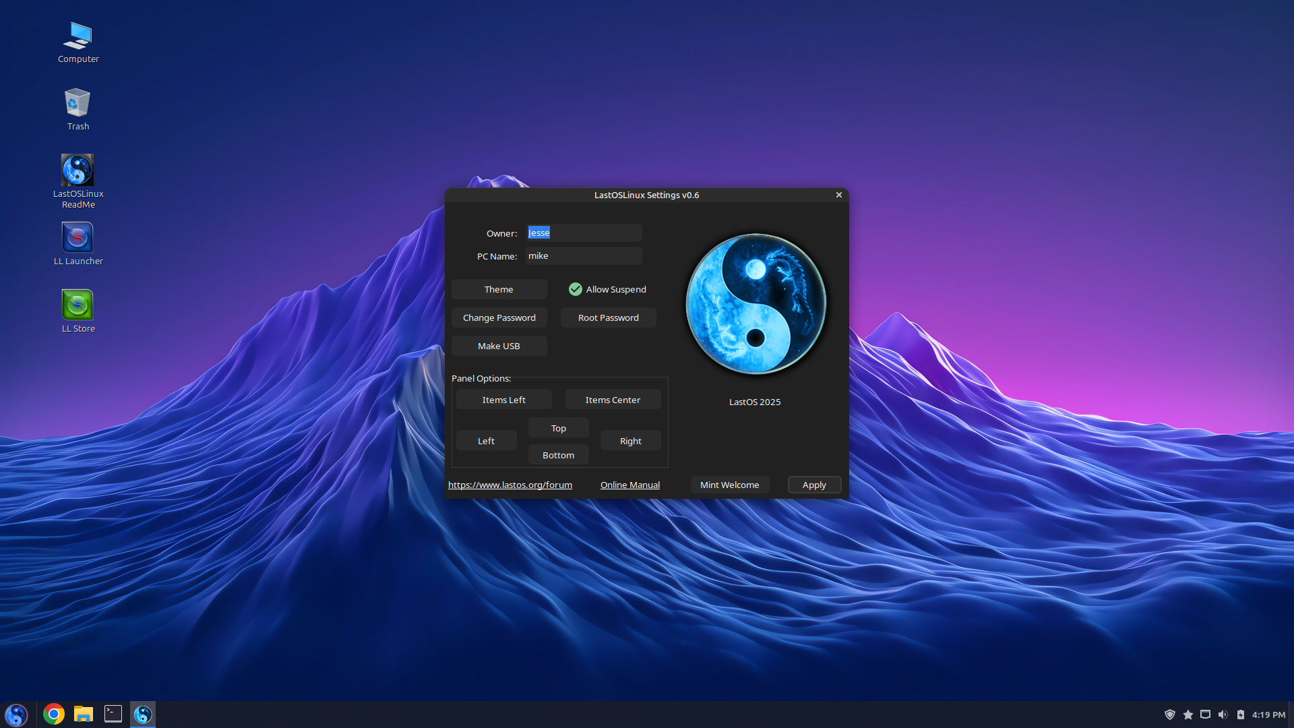
Task: Open the 4:19 PM clock
Action: [1268, 715]
